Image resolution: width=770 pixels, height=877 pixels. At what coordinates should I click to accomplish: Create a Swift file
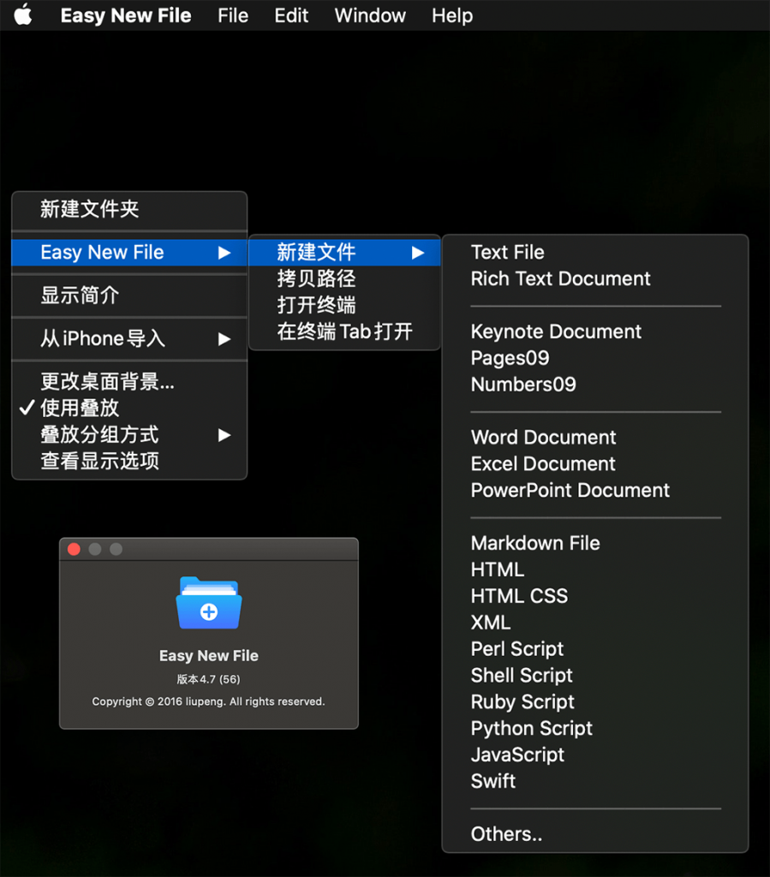[x=595, y=781]
